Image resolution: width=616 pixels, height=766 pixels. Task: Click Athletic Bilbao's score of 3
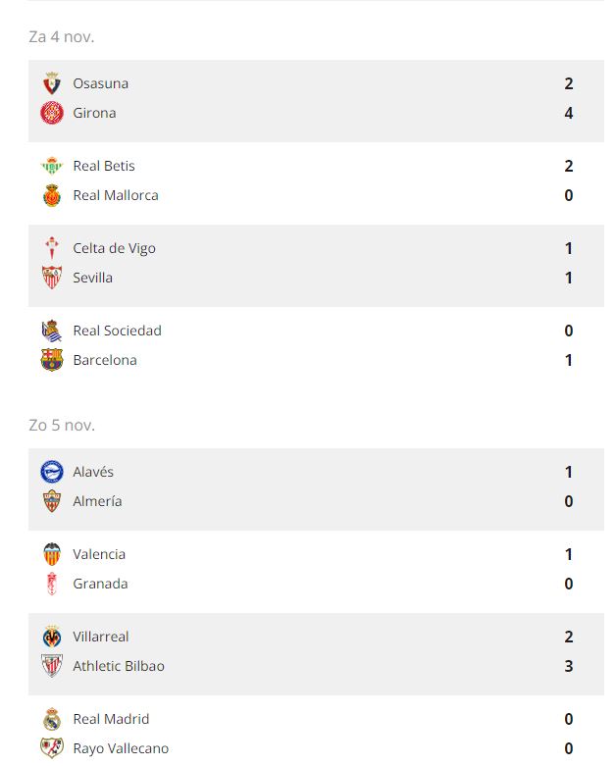pyautogui.click(x=569, y=666)
